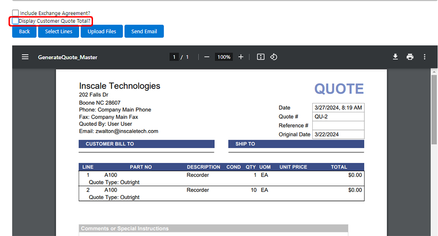Click the Quoted By: User User line
The image size is (438, 236).
click(106, 124)
